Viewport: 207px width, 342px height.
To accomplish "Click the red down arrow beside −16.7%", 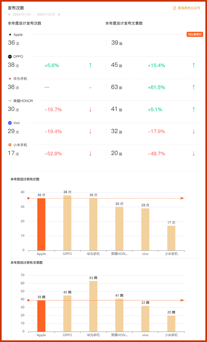I will 90,109.
